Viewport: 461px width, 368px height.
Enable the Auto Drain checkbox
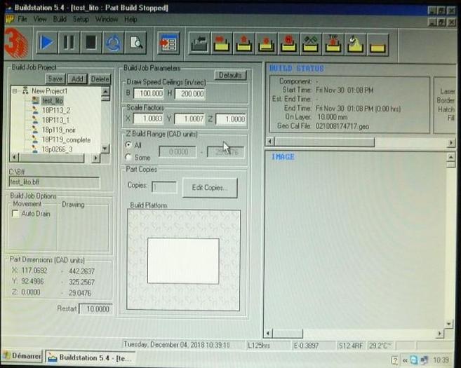tap(15, 214)
